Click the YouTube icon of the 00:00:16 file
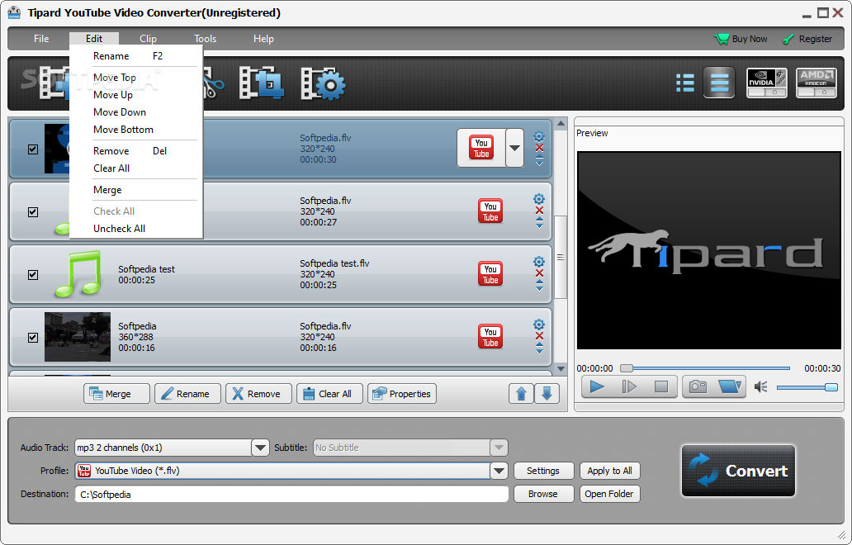Screen dimensions: 852x545 (490, 337)
